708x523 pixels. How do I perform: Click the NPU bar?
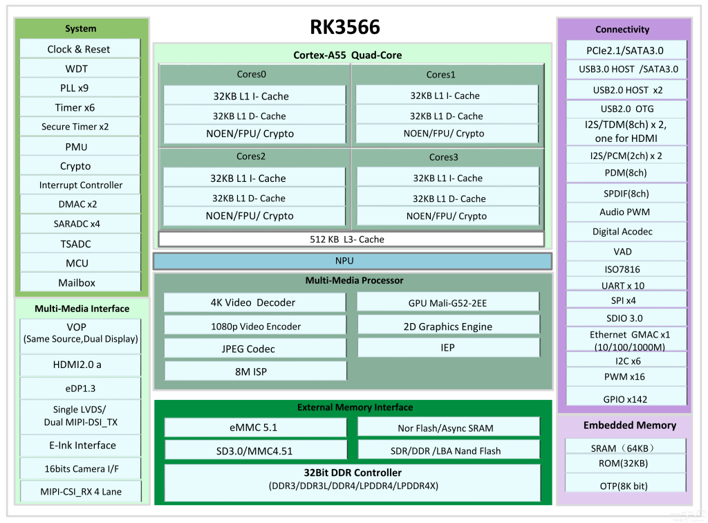[x=352, y=261]
